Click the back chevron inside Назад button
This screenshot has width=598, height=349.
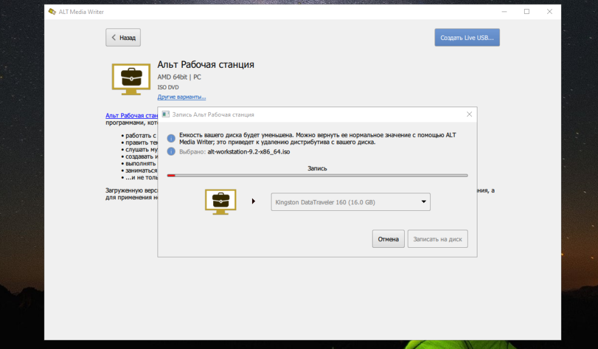[115, 37]
